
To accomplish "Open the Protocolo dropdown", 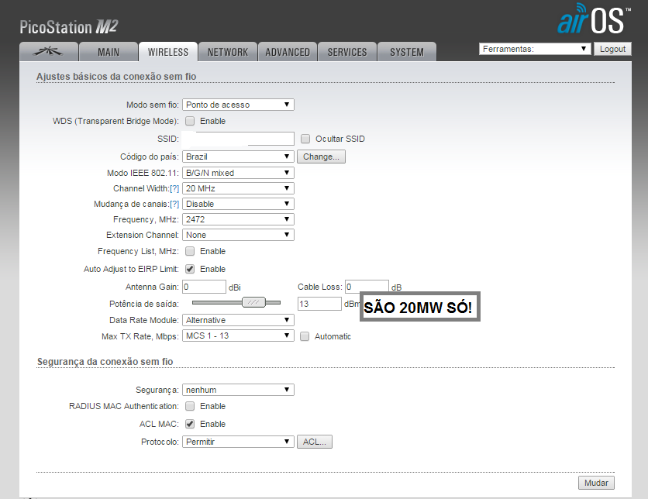I will click(x=238, y=442).
